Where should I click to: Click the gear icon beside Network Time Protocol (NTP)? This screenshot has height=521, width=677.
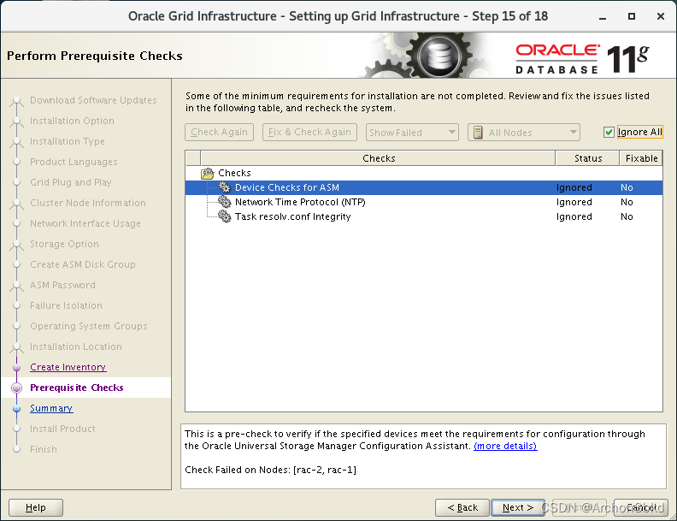(225, 202)
